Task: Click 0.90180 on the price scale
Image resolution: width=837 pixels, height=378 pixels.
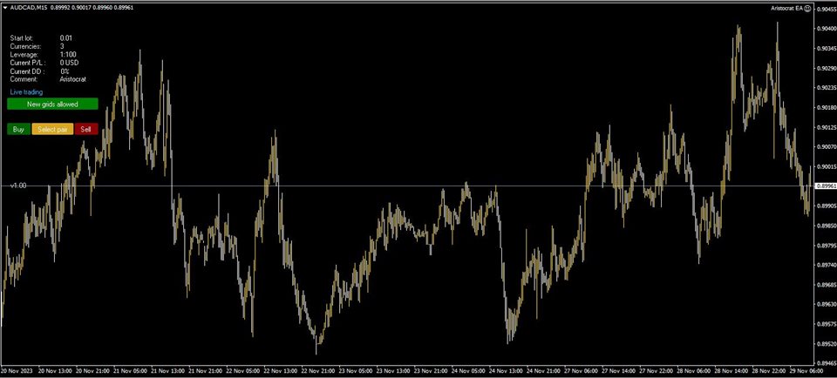Action: pos(826,107)
